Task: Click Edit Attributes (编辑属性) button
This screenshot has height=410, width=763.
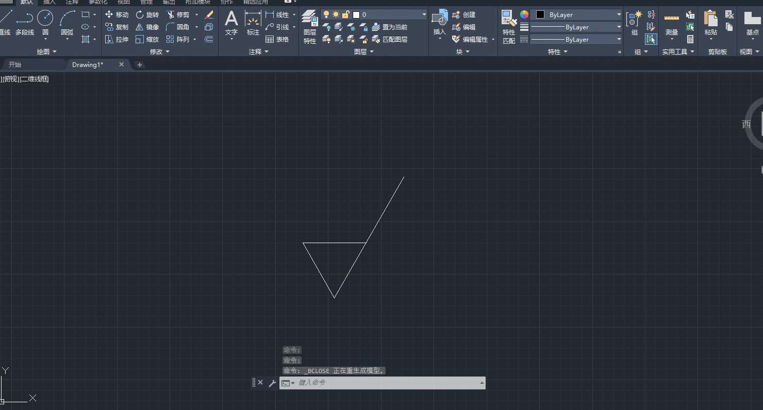Action: coord(470,39)
